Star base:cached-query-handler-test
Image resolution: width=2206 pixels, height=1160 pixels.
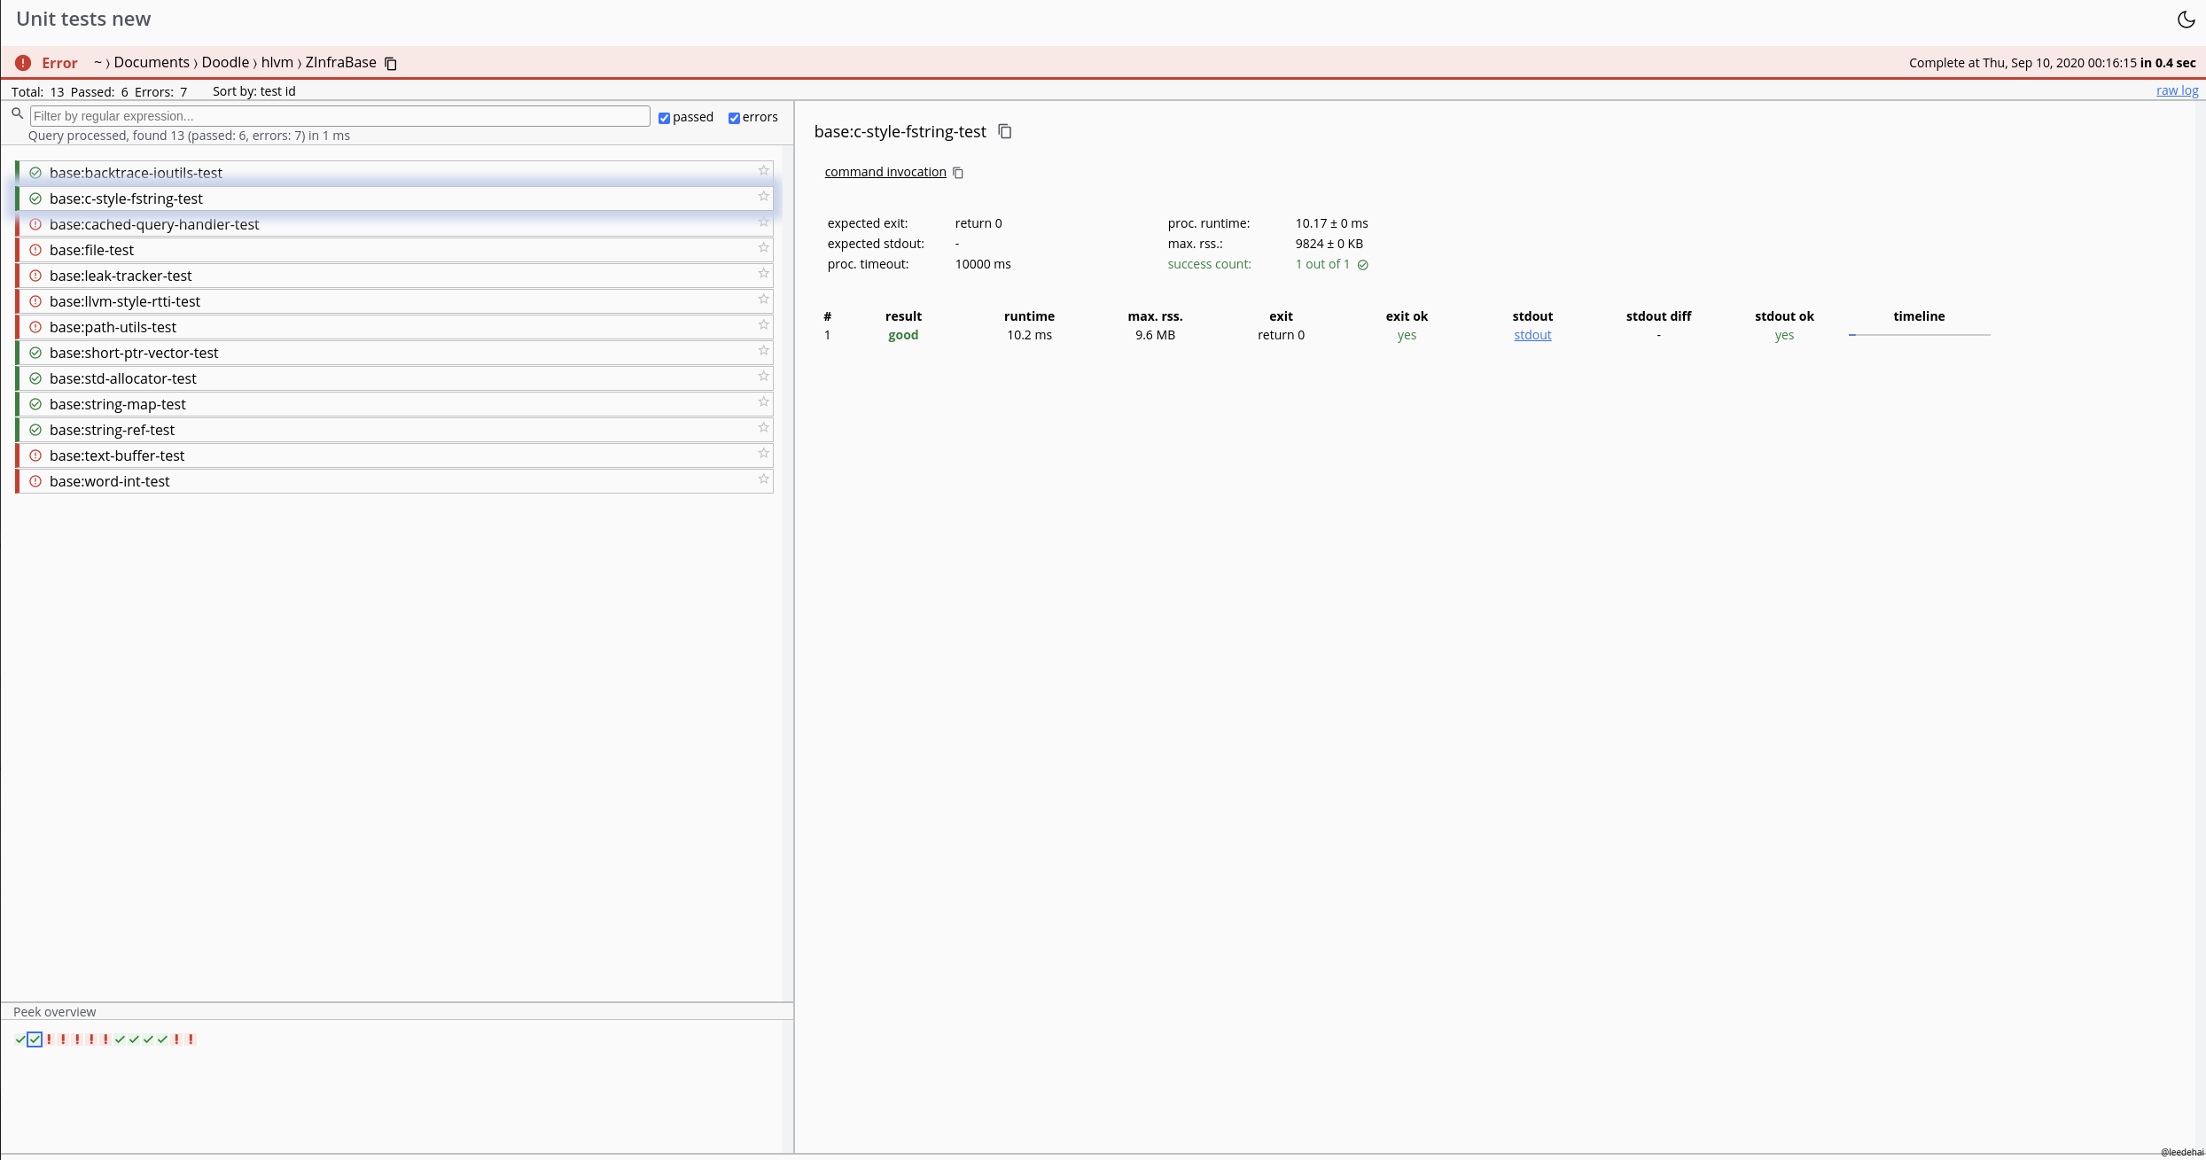tap(763, 222)
